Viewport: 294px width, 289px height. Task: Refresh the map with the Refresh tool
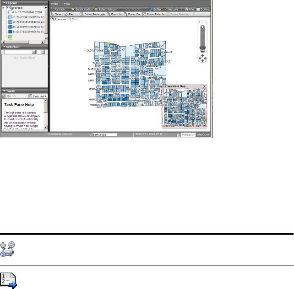coord(58,9)
